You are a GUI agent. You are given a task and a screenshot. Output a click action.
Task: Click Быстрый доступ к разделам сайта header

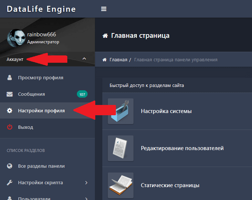tap(146, 86)
